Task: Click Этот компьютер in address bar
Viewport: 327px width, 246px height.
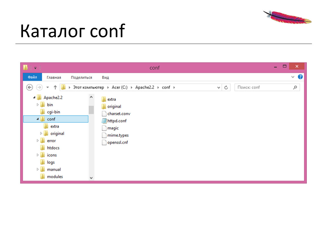Action: point(88,87)
